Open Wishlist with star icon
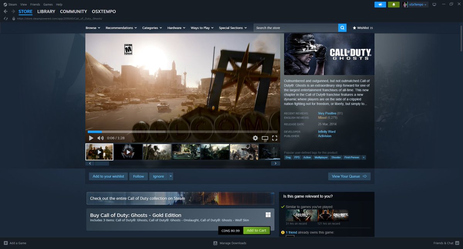 click(x=363, y=28)
